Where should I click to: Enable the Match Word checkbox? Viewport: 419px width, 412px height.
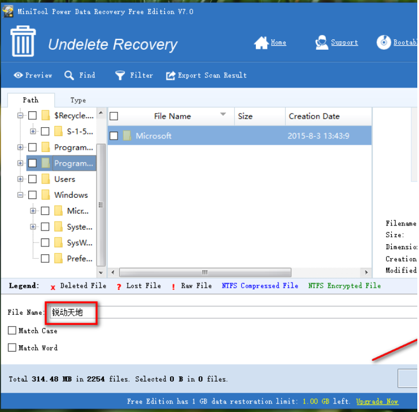pos(12,348)
